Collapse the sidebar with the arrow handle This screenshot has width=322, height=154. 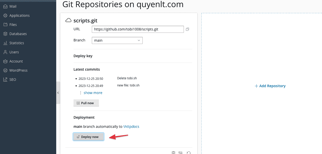pos(58,93)
